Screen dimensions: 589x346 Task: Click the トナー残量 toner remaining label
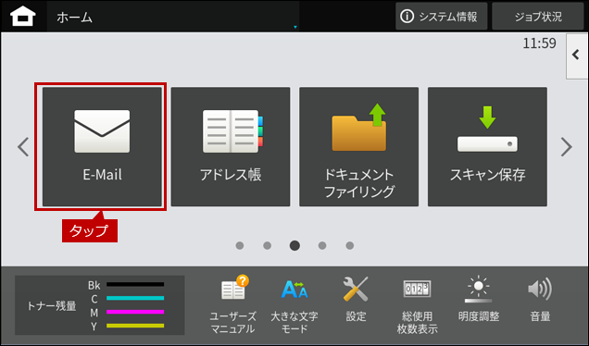coord(52,306)
